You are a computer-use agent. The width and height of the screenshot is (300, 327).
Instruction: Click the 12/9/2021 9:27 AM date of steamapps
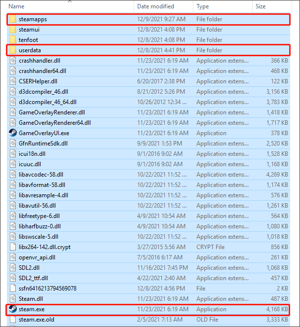tap(161, 19)
